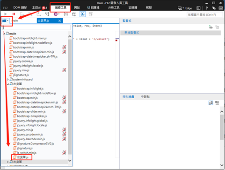225x170 pixels.
Task: Toggle library code mark for jquery-barcode.min.js
Action: [x=64, y=139]
